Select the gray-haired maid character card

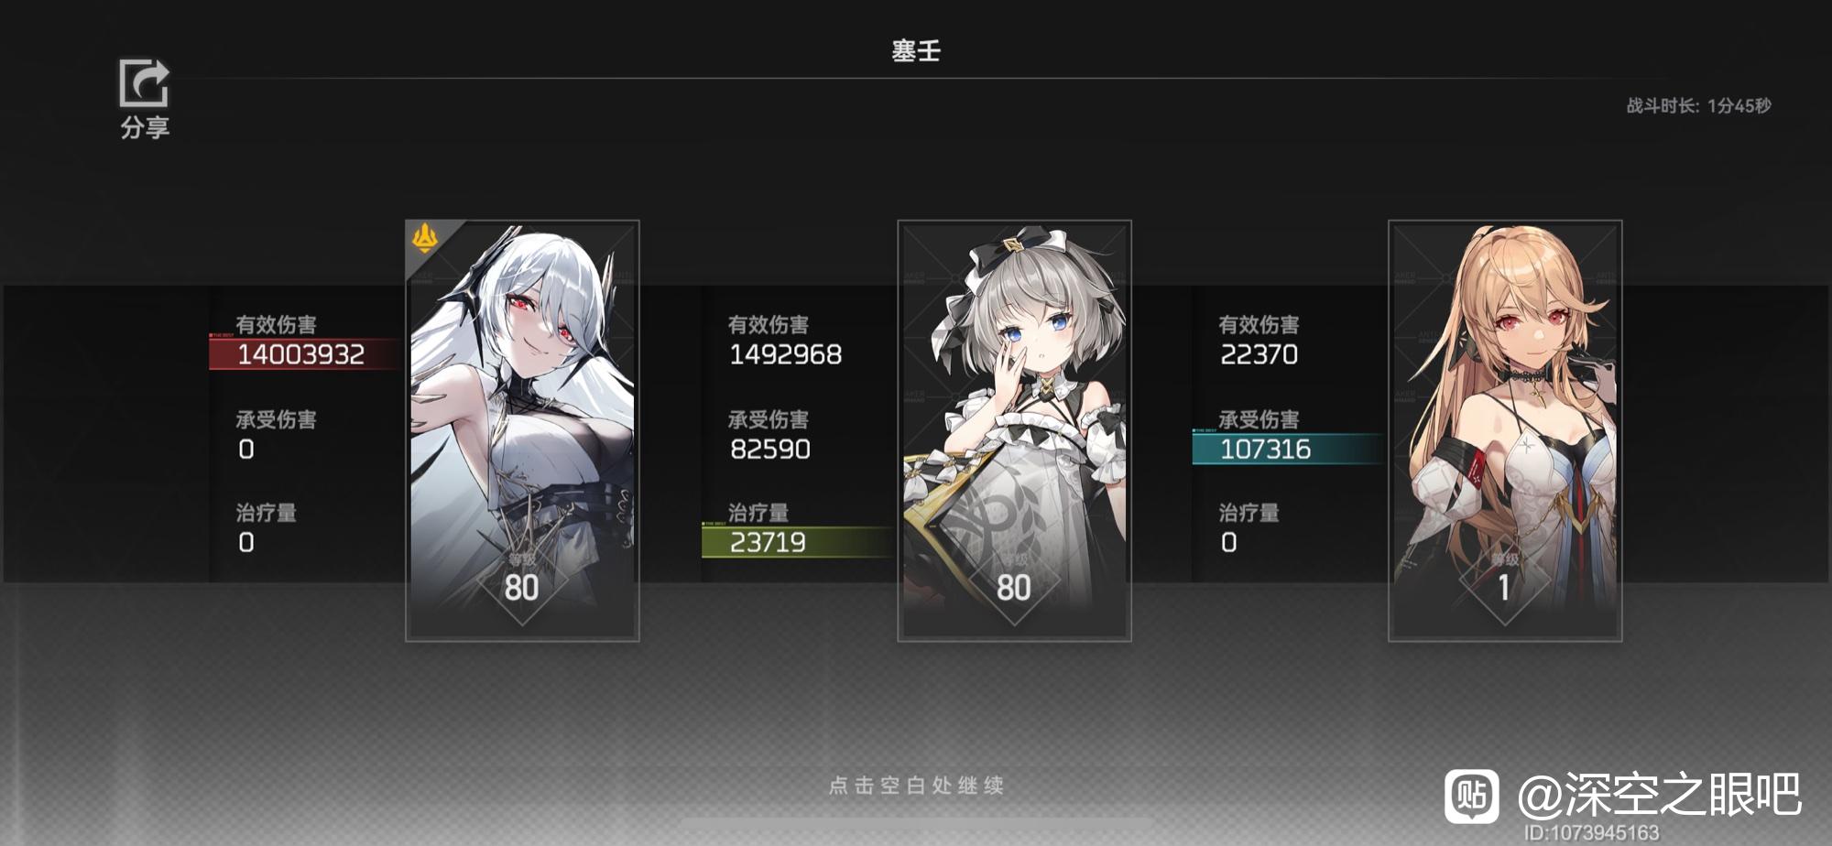(1014, 430)
